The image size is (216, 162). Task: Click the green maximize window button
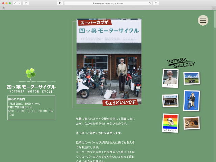click(x=10, y=3)
